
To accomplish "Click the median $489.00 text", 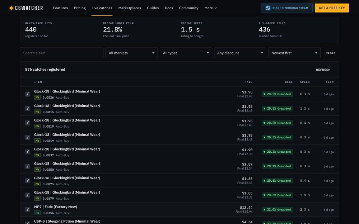I will tap(270, 36).
